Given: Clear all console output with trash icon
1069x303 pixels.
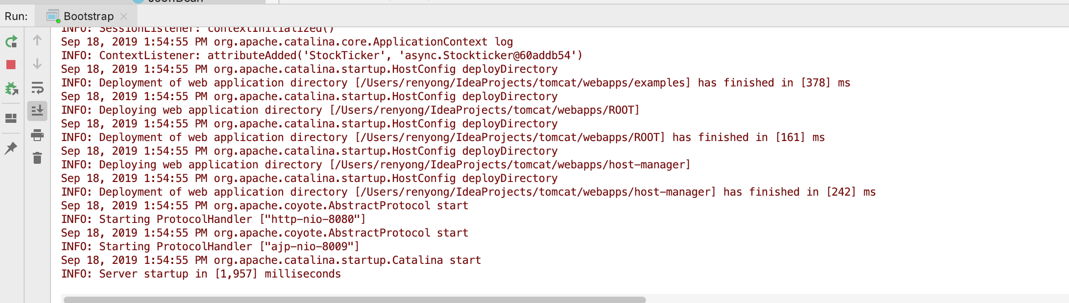Looking at the screenshot, I should (x=37, y=158).
